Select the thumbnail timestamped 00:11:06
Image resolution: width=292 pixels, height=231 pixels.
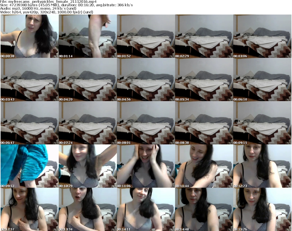click(146, 166)
